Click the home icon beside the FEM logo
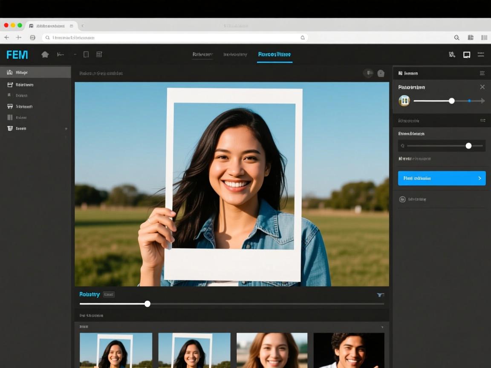This screenshot has height=368, width=491. click(x=45, y=55)
